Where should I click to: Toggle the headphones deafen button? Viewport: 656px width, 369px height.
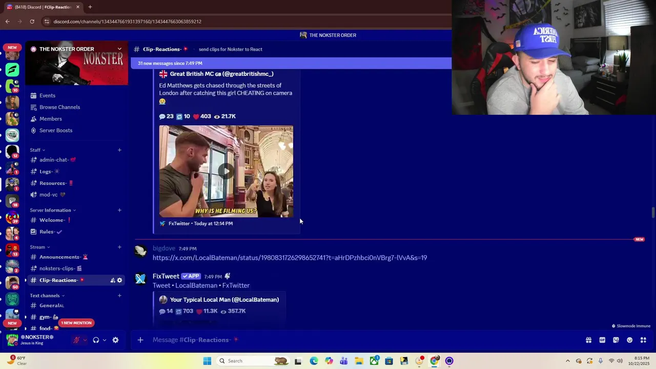tap(96, 340)
